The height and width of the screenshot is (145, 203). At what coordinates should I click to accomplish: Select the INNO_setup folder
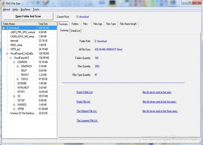16,45
